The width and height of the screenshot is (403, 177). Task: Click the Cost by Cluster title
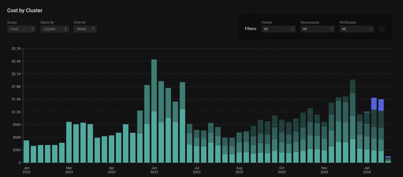[25, 10]
